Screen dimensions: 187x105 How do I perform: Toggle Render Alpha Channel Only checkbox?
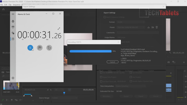tap(131, 81)
